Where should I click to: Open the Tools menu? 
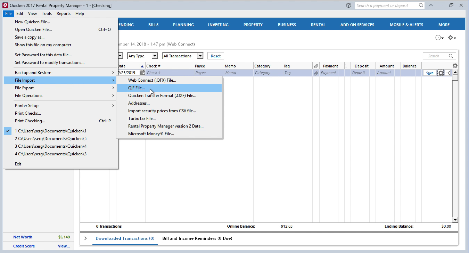click(47, 14)
